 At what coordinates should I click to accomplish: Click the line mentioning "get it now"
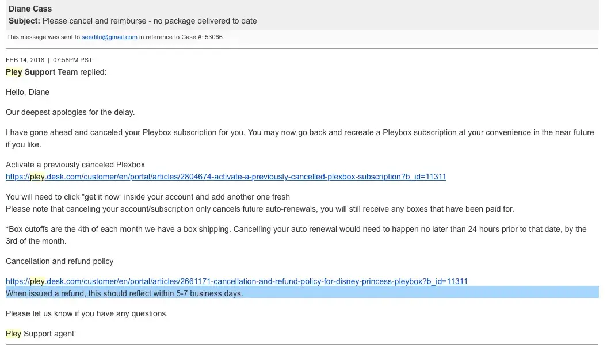coord(148,197)
